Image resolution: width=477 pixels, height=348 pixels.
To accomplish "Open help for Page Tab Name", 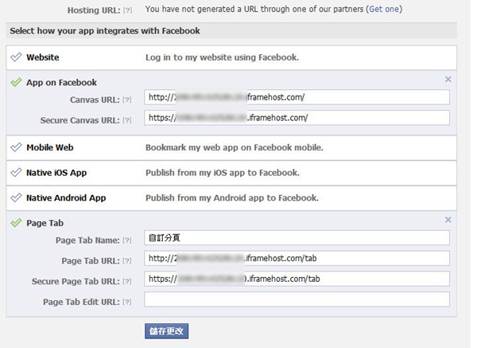I will click(127, 240).
